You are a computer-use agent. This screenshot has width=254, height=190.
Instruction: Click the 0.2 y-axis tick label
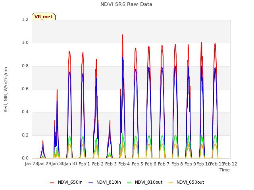pos(25,135)
